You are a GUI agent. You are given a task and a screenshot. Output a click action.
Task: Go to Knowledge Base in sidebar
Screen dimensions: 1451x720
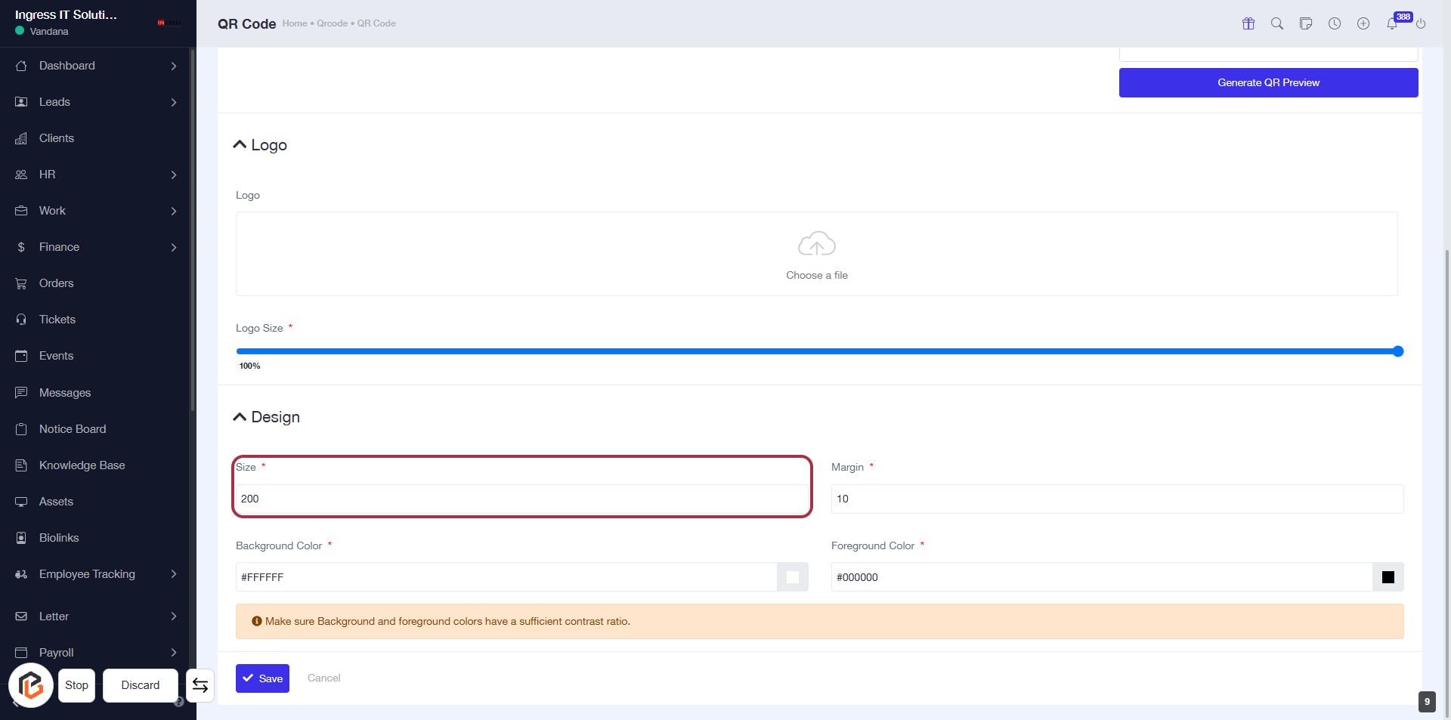(x=82, y=465)
